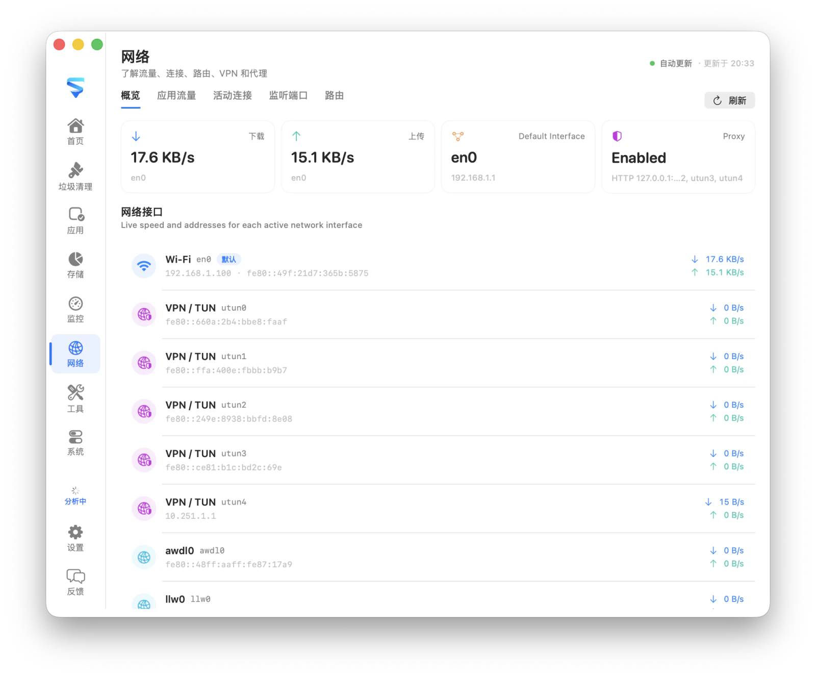Click the fe80::48ff:aaff:fe87:17a9 address

pyautogui.click(x=229, y=564)
